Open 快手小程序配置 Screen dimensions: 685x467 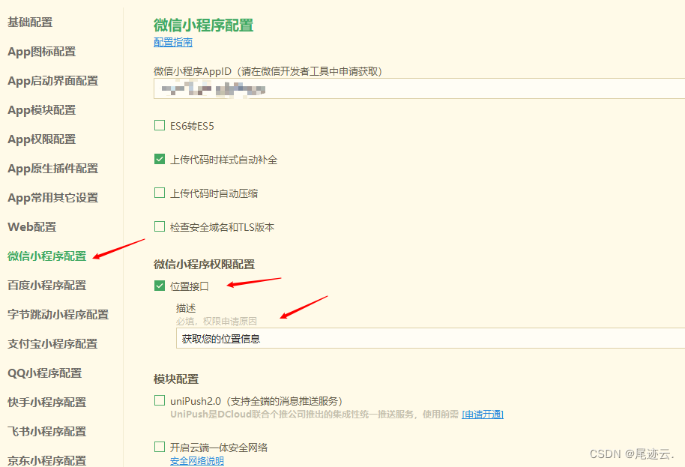[x=47, y=403]
